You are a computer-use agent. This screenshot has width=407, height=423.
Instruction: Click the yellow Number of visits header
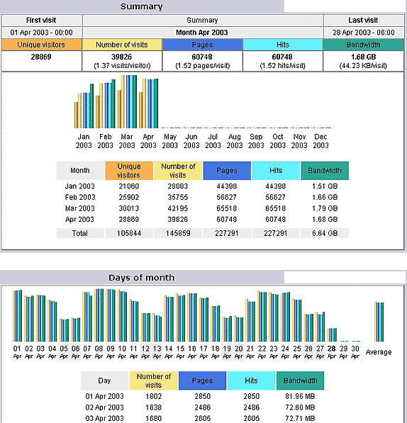click(122, 45)
